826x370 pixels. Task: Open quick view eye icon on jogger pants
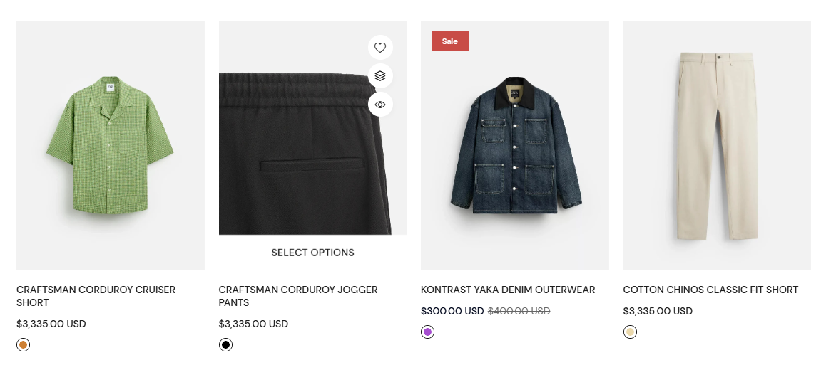click(380, 105)
